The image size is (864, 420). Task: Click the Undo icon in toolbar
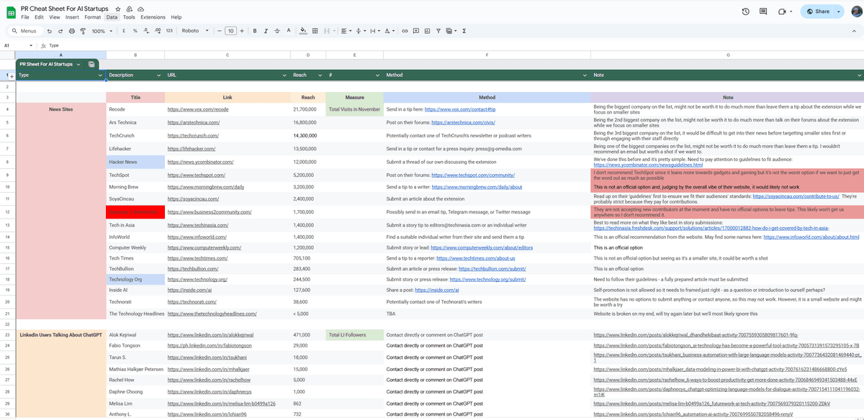(49, 31)
